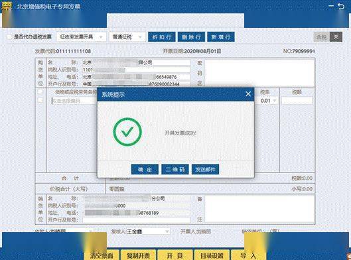This screenshot has height=260, width=351.
Task: Click the app logo icon in the title bar
Action: [7, 5]
